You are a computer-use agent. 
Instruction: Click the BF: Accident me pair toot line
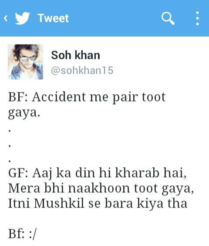[x=87, y=98]
